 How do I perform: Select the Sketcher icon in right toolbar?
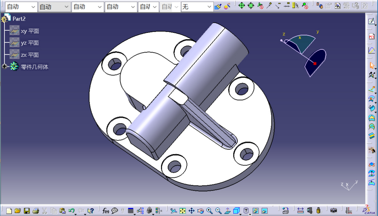371,21
